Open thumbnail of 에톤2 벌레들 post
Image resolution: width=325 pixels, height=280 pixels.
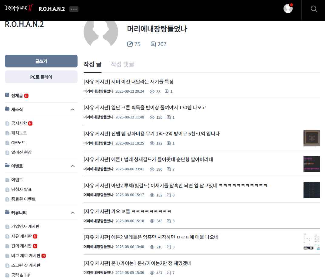(311, 242)
